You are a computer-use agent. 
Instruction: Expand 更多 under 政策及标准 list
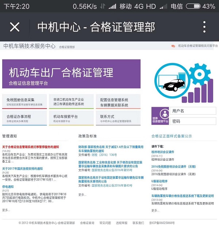[82, 194]
